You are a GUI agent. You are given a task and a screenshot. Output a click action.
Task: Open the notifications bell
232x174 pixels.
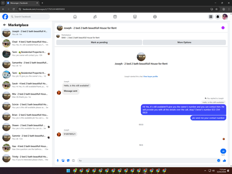(218, 17)
